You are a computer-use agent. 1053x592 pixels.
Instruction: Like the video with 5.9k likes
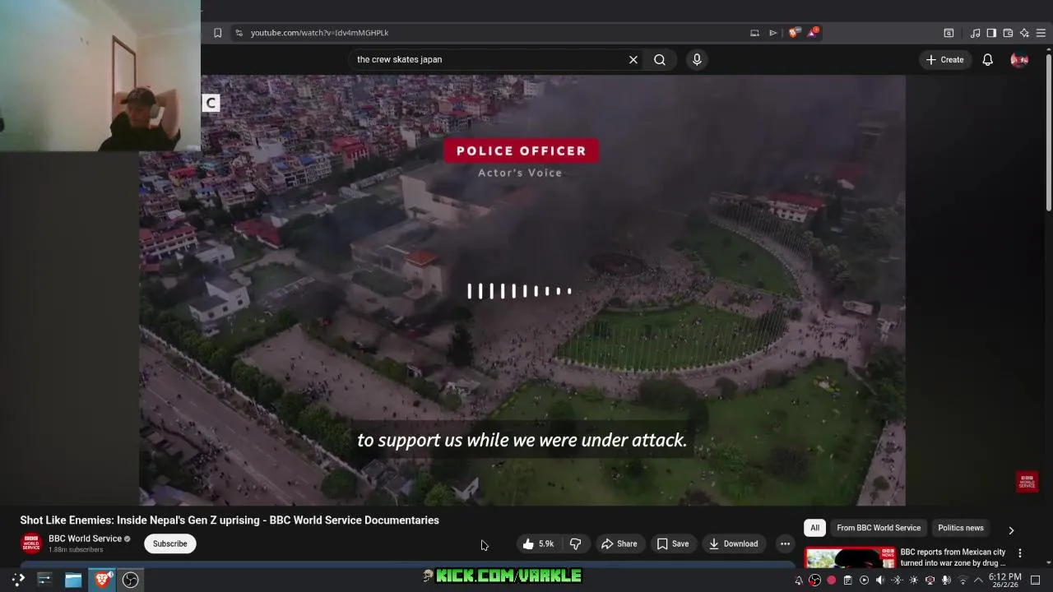[539, 543]
